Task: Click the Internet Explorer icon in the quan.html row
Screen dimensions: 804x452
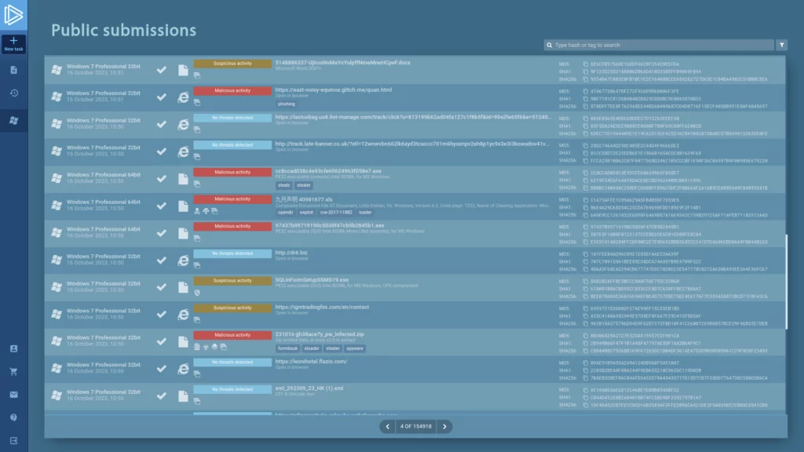Action: [183, 97]
